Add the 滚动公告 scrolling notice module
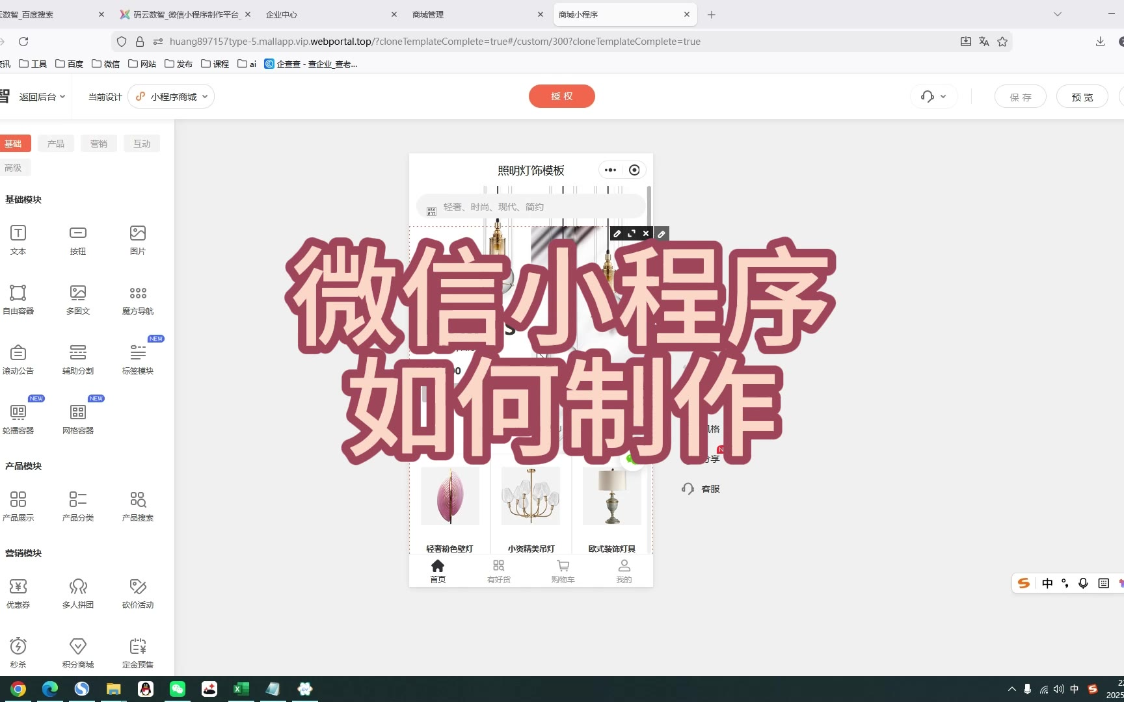 [18, 359]
